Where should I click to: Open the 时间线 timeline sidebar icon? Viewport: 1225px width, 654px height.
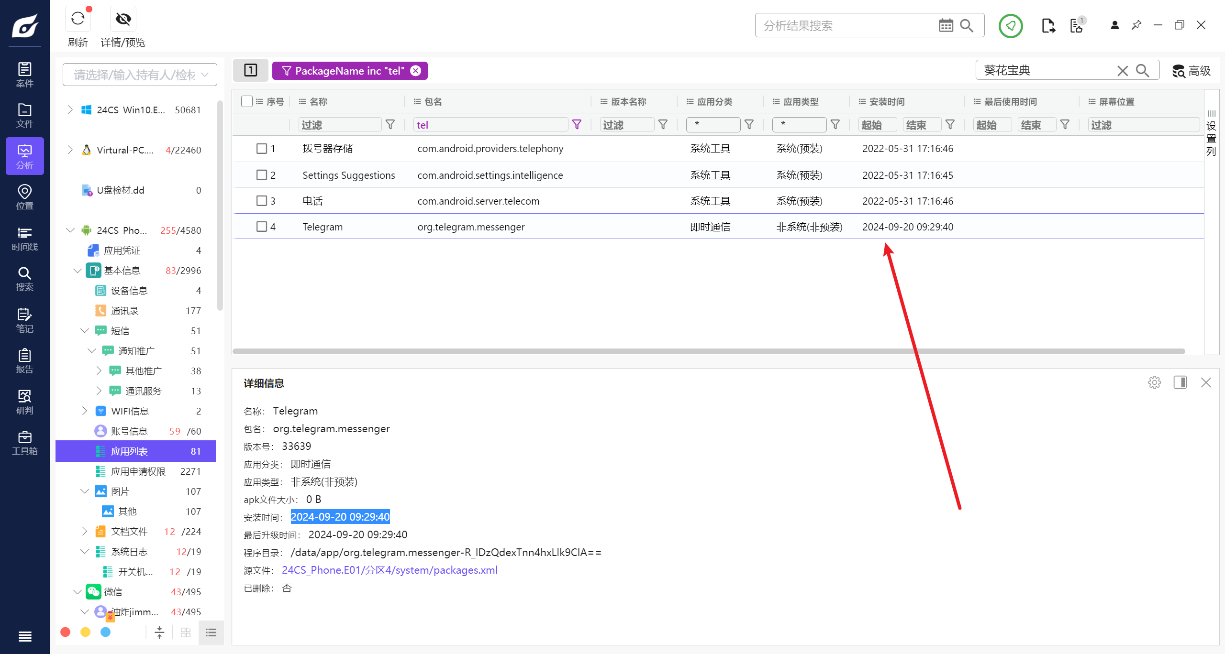(24, 239)
